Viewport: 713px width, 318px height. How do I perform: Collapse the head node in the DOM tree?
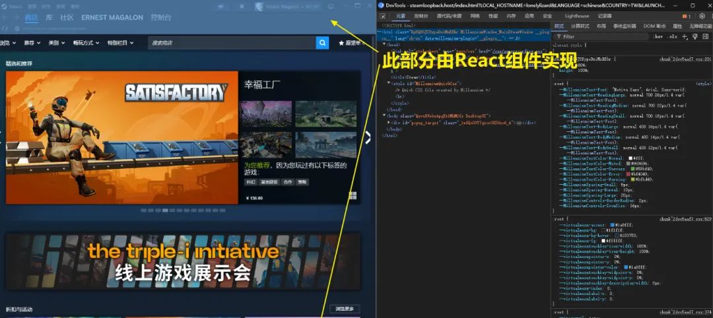click(385, 44)
